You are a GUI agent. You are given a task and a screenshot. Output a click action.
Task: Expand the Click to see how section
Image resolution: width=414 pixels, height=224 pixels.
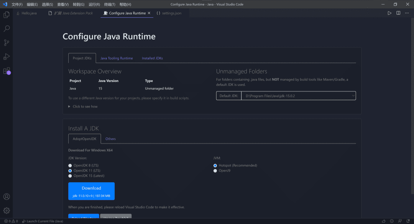[x=83, y=106]
